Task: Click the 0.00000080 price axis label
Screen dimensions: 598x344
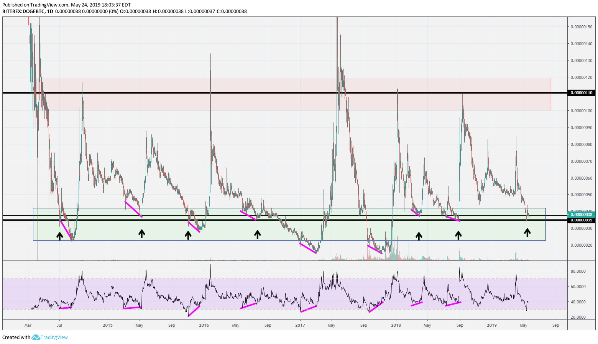Action: [582, 144]
